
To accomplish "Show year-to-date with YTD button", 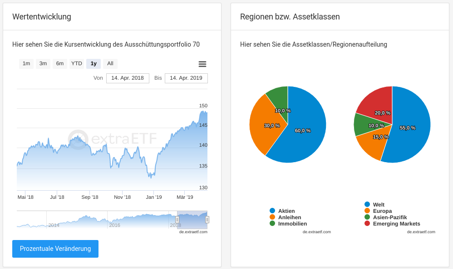I will (x=77, y=64).
